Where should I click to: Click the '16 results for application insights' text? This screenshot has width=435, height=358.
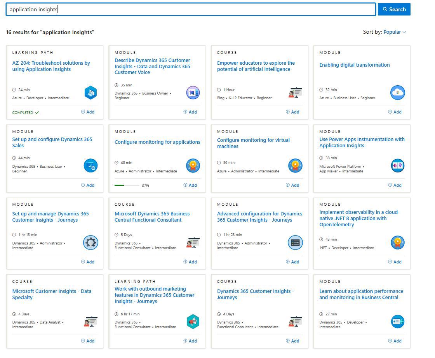tap(50, 32)
